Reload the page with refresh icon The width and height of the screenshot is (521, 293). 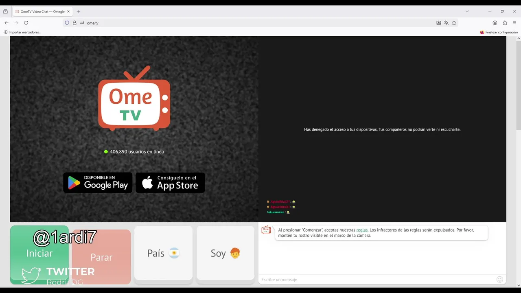[x=26, y=23]
